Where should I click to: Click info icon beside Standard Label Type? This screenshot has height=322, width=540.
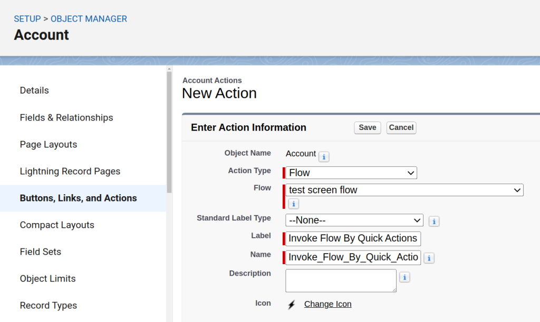pos(434,222)
